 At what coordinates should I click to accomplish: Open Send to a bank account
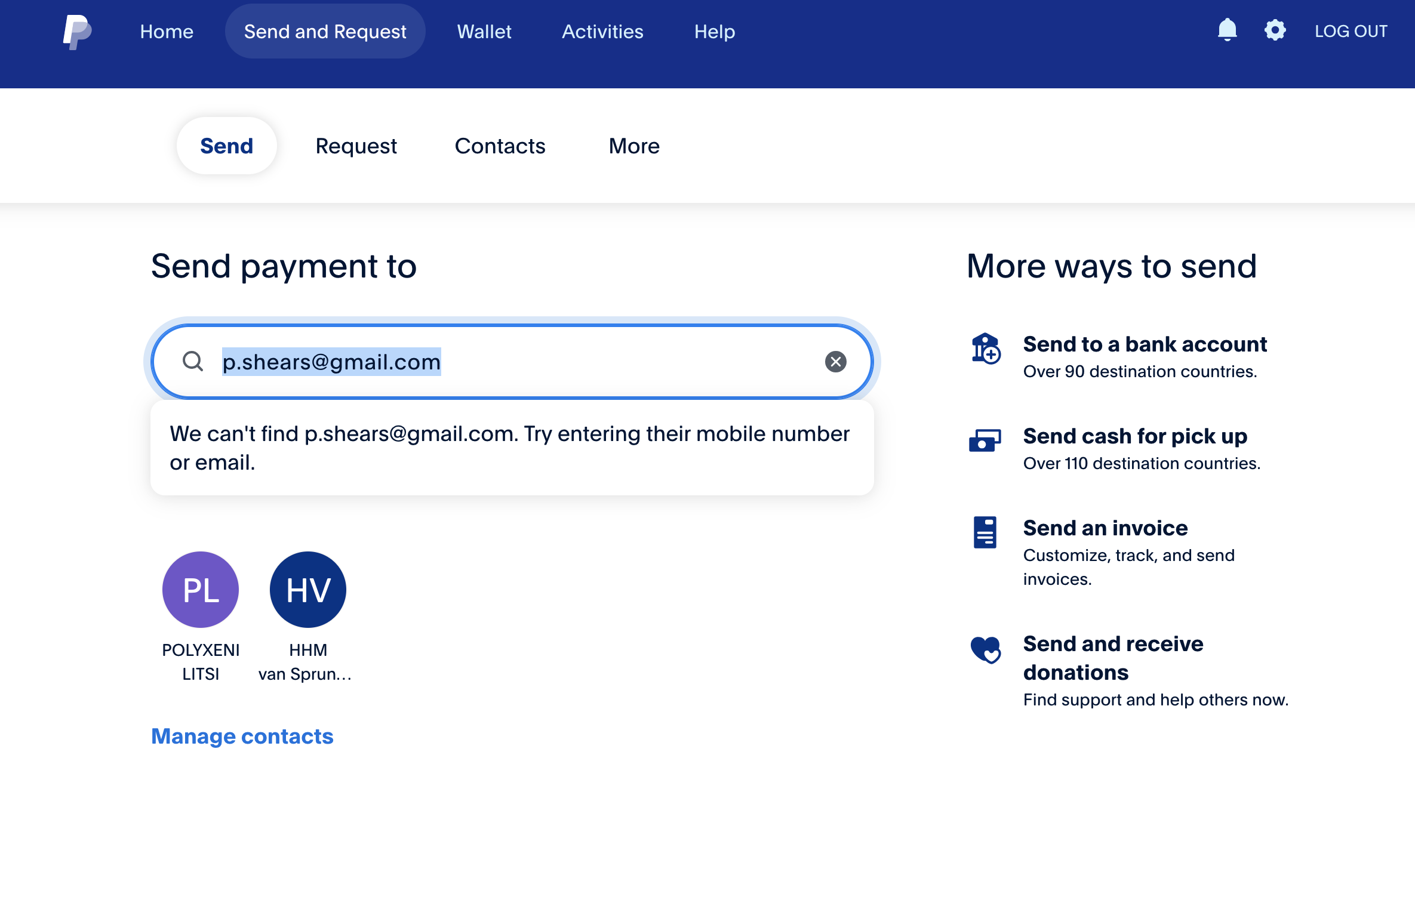click(1145, 344)
